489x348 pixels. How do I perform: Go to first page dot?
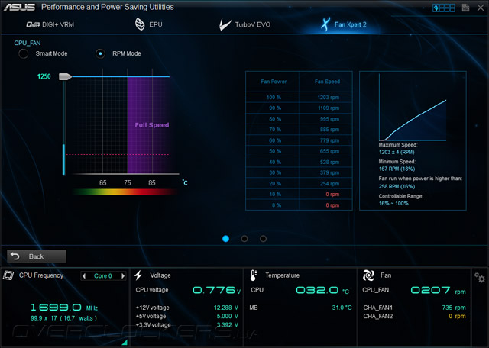click(x=226, y=239)
